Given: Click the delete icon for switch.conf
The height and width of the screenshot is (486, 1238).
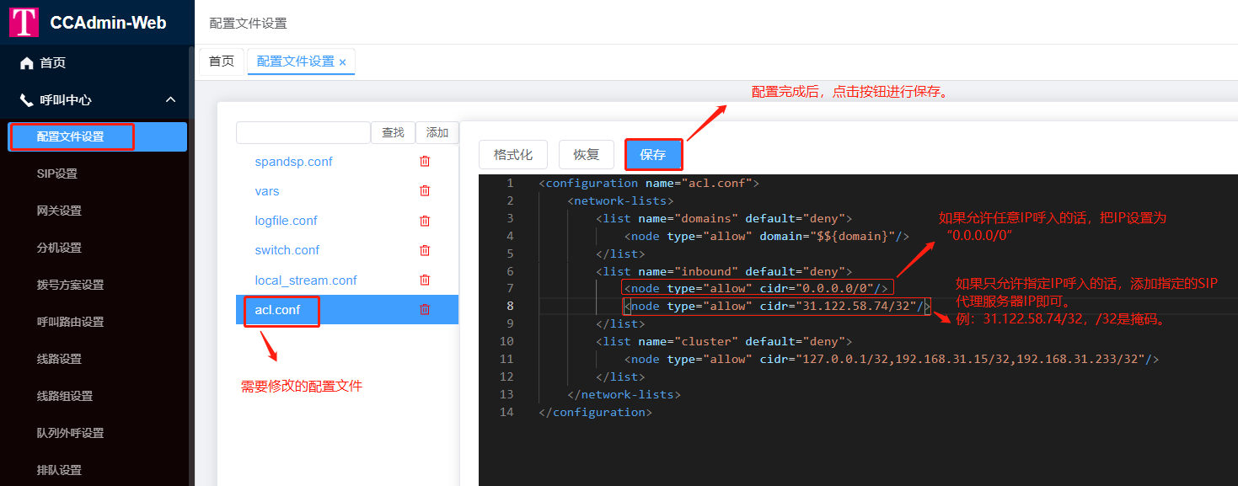Looking at the screenshot, I should coord(425,250).
